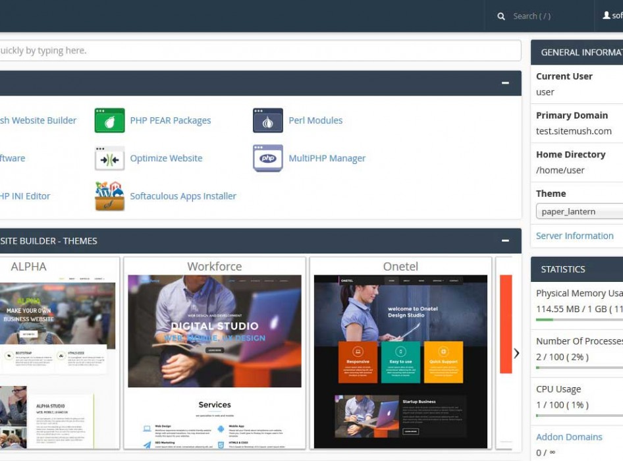Open the Server Information link
Image resolution: width=623 pixels, height=461 pixels.
point(574,236)
